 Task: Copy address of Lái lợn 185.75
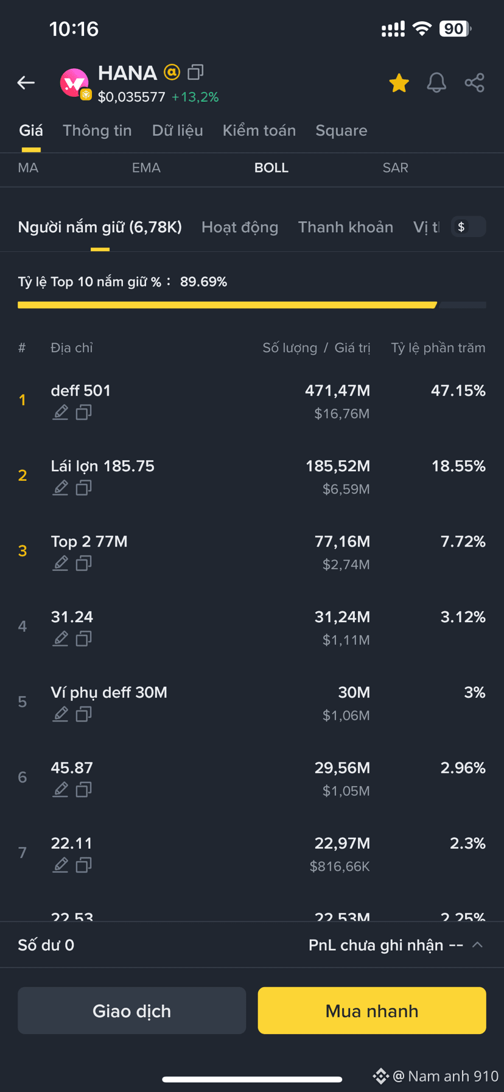[x=83, y=488]
